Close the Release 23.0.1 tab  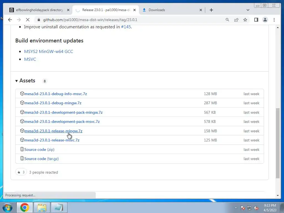pyautogui.click(x=135, y=10)
